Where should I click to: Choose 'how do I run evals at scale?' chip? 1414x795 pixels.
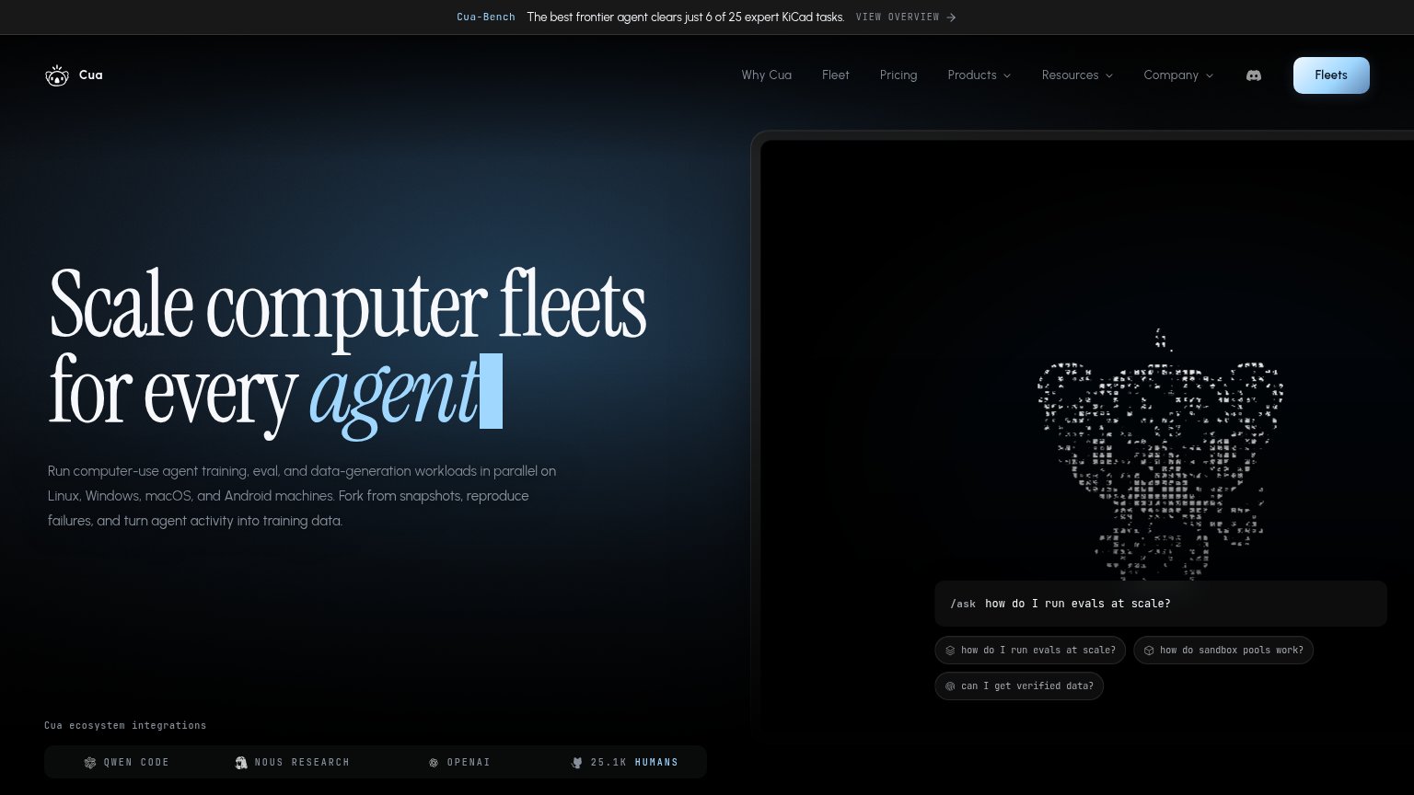coord(1030,651)
